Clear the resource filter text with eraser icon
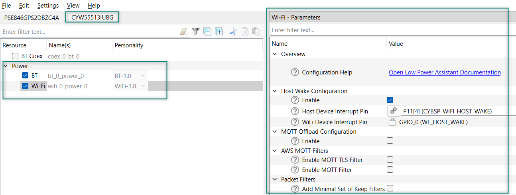Viewport: 516px width, 195px height. 183,32
